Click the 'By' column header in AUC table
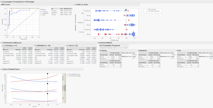The width and height of the screenshot is (213, 108). [52, 9]
